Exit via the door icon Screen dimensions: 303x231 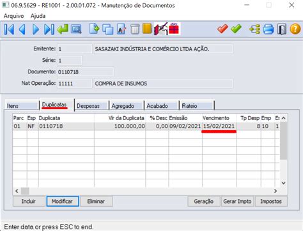pos(282,29)
